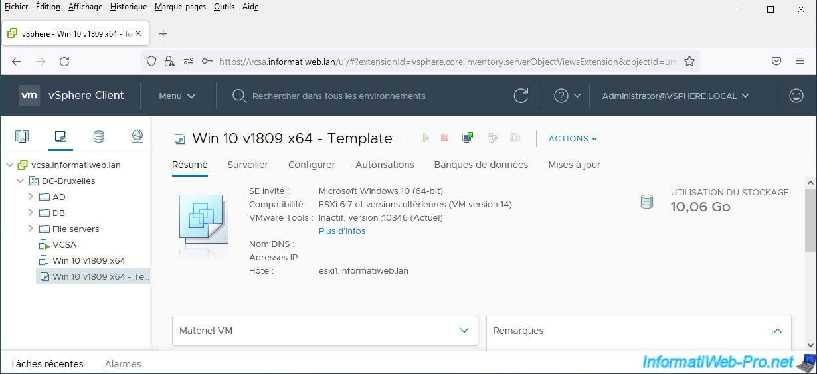
Task: Open the ACTIONS dropdown
Action: [x=573, y=138]
